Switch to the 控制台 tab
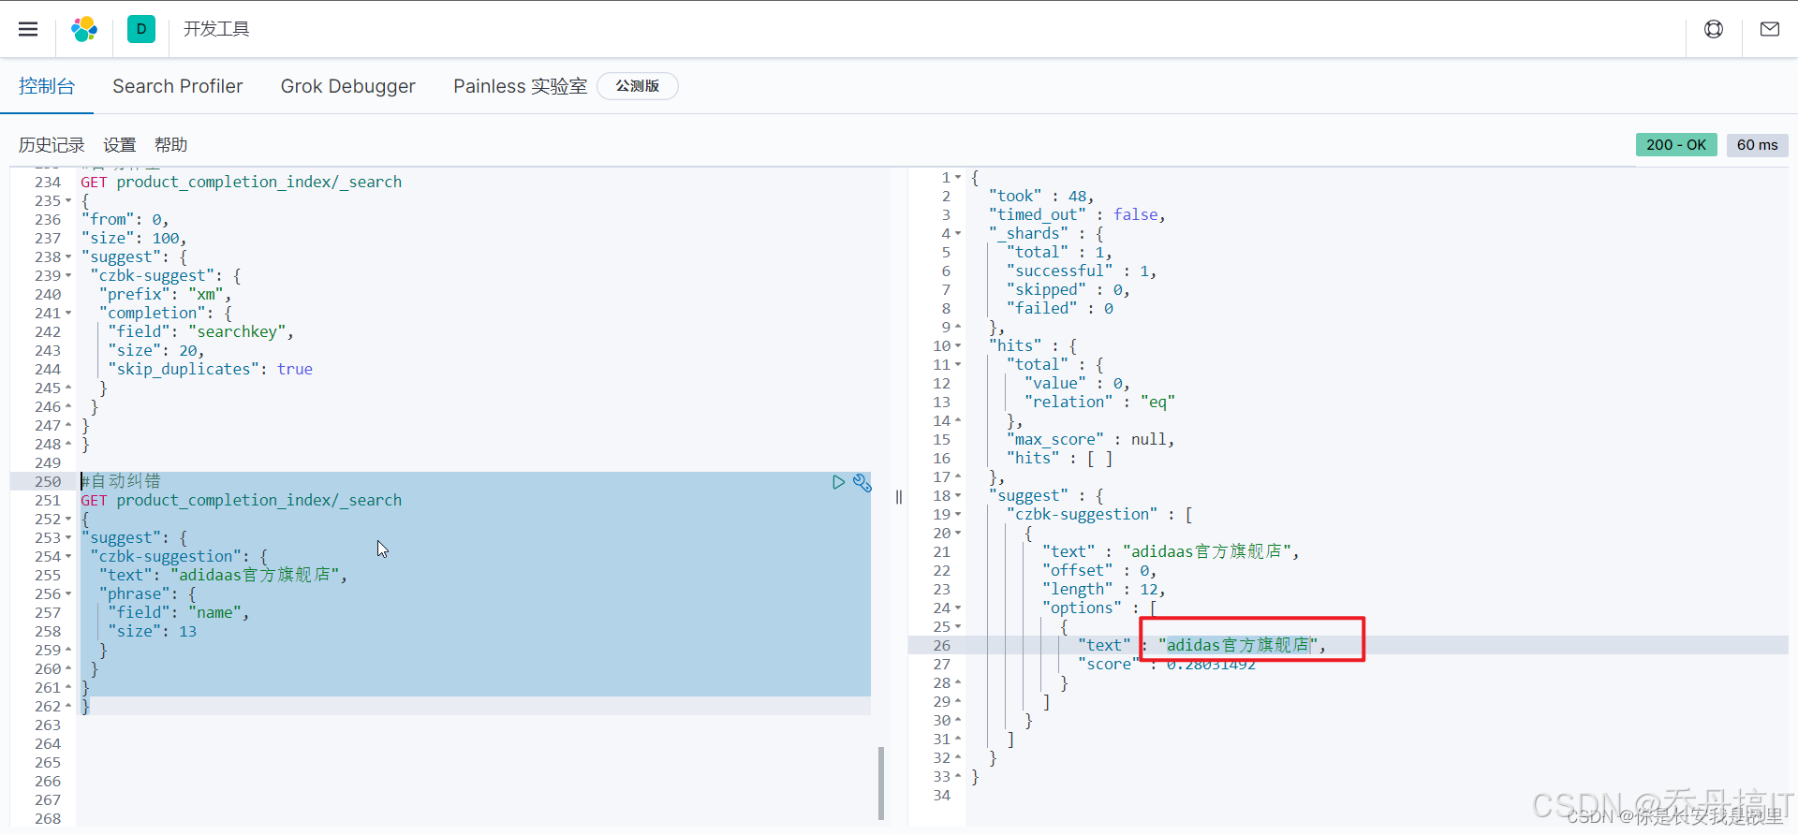The image size is (1798, 835). [47, 86]
